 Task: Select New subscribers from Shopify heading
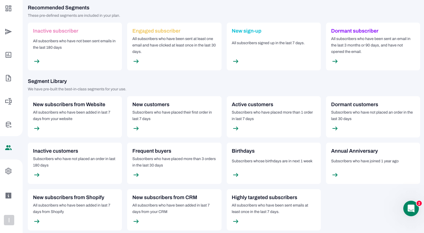click(x=69, y=198)
